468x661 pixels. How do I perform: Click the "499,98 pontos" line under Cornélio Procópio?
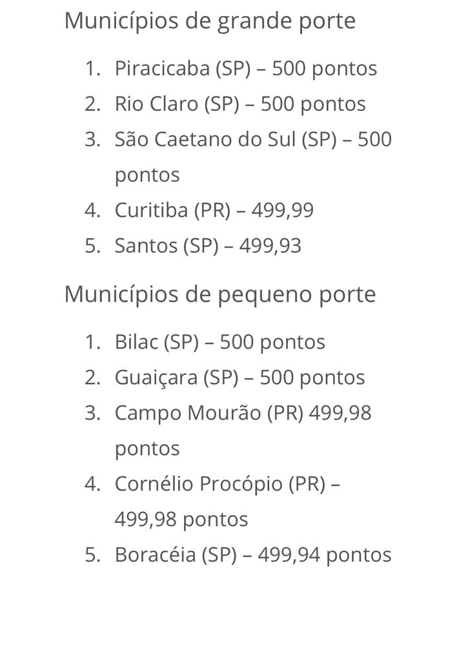pos(181,520)
